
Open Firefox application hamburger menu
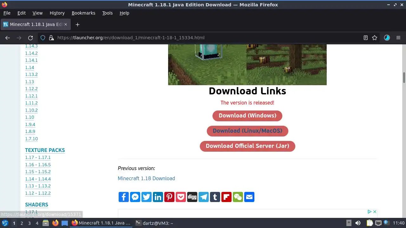pyautogui.click(x=398, y=38)
